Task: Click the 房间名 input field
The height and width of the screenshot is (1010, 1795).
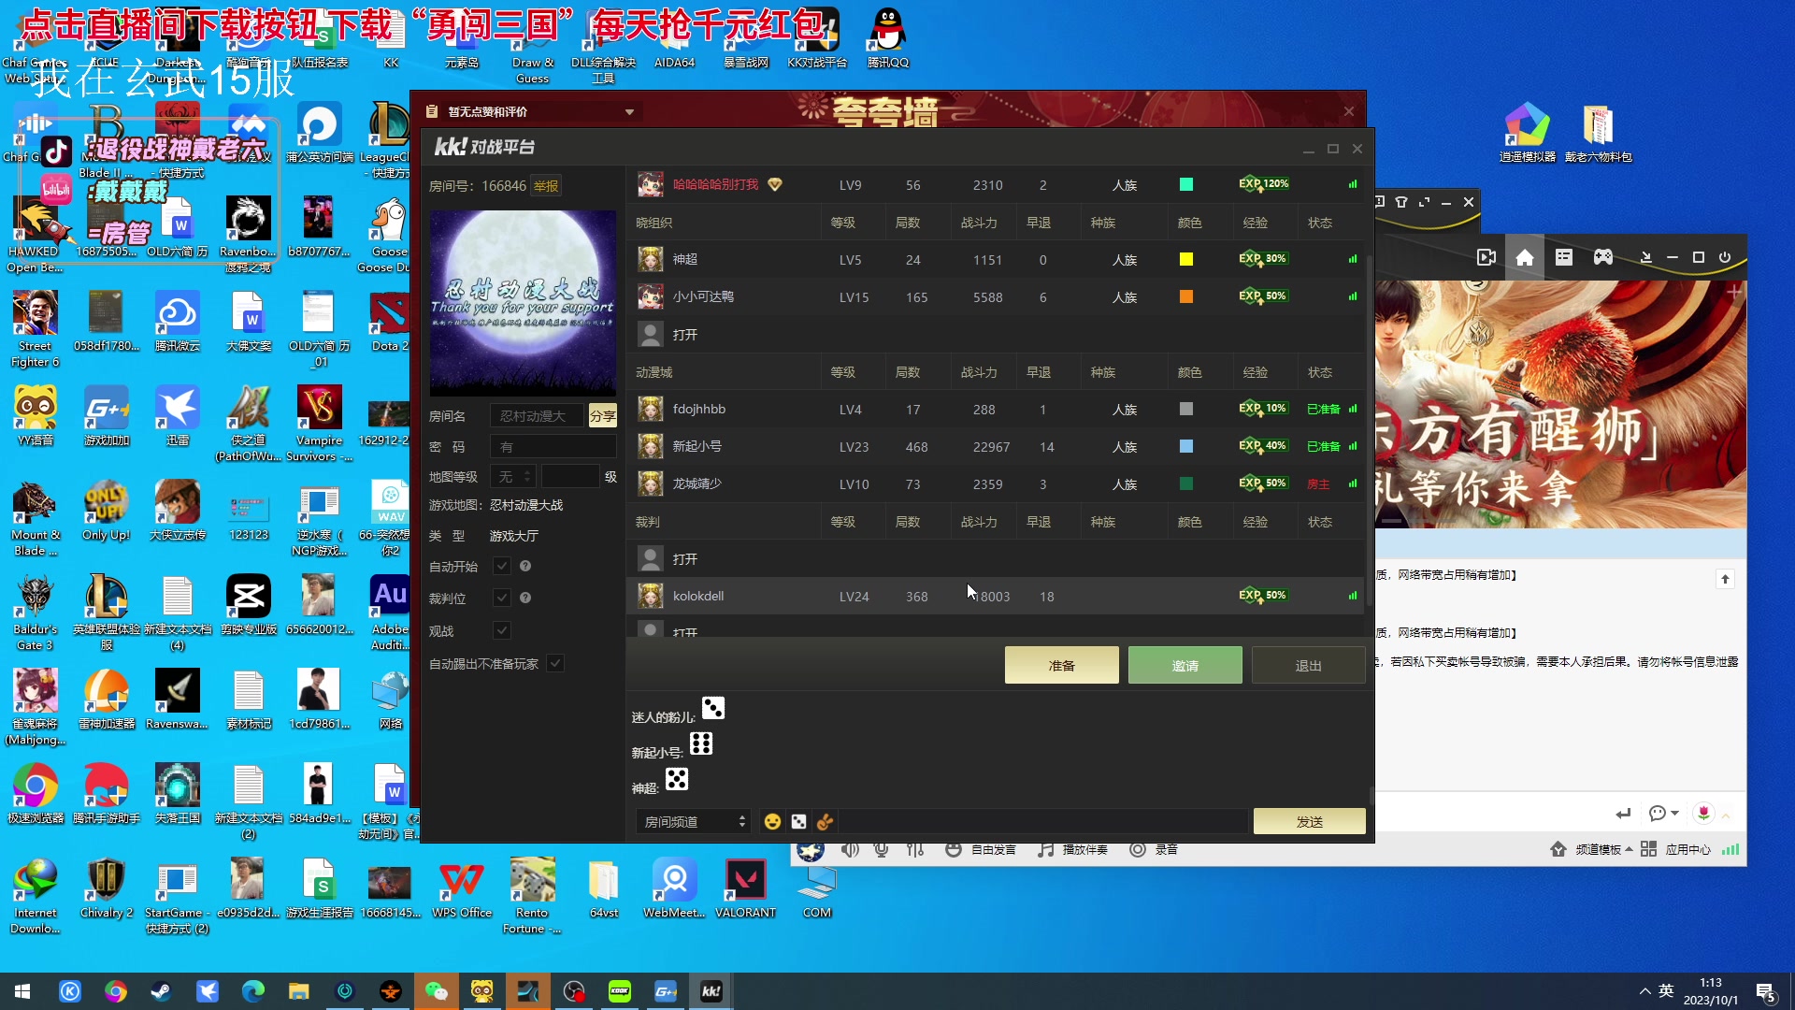Action: 537,415
